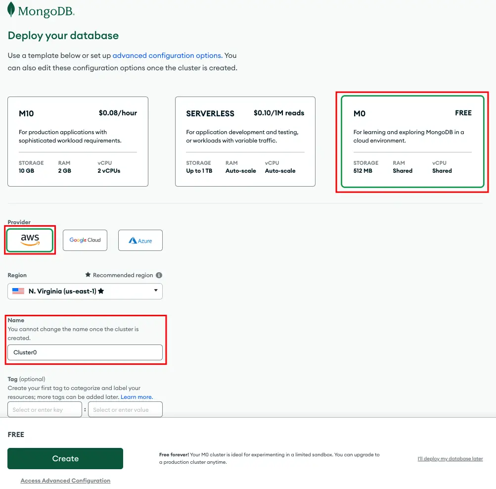Click the $0.08/hour price on M10
Image resolution: width=496 pixels, height=489 pixels.
tap(118, 113)
